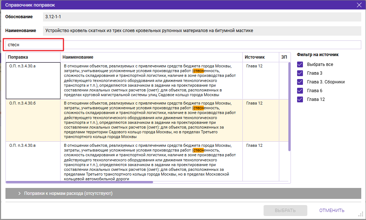366x220 pixels.
Task: Click the vertical scrollbar of the table
Action: pyautogui.click(x=289, y=107)
